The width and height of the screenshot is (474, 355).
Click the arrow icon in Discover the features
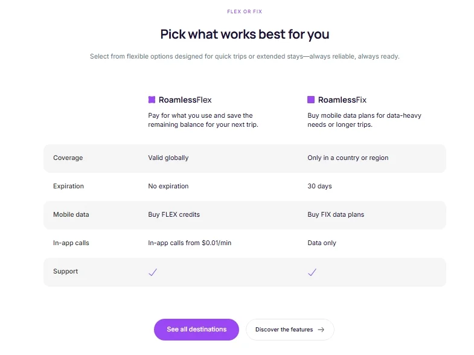tap(321, 330)
